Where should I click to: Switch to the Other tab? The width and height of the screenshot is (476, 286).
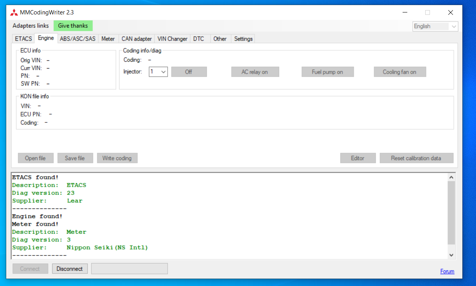(220, 39)
